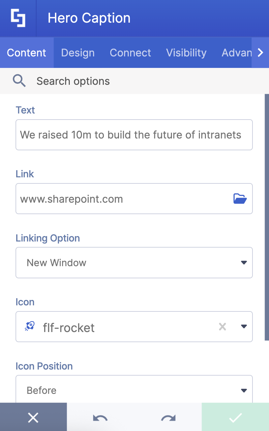Open the Icon Position dropdown
Viewport: 269px width, 431px height.
click(244, 390)
